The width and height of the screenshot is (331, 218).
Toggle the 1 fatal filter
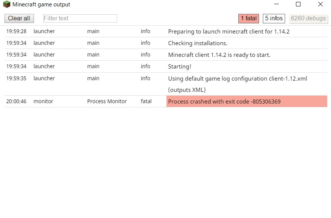click(249, 18)
